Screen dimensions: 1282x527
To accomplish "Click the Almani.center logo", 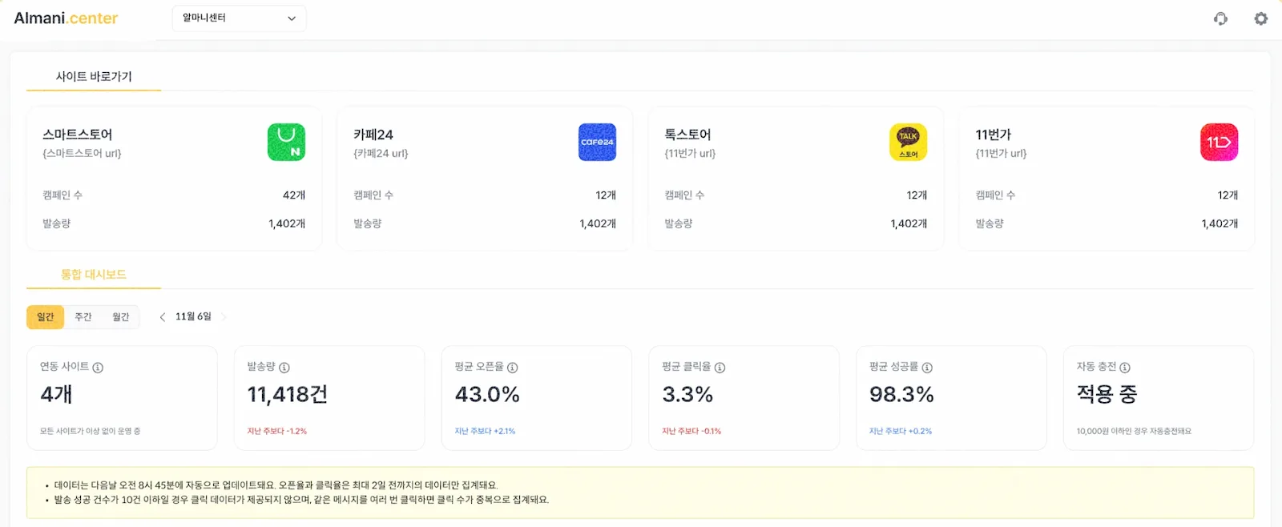I will click(x=66, y=18).
